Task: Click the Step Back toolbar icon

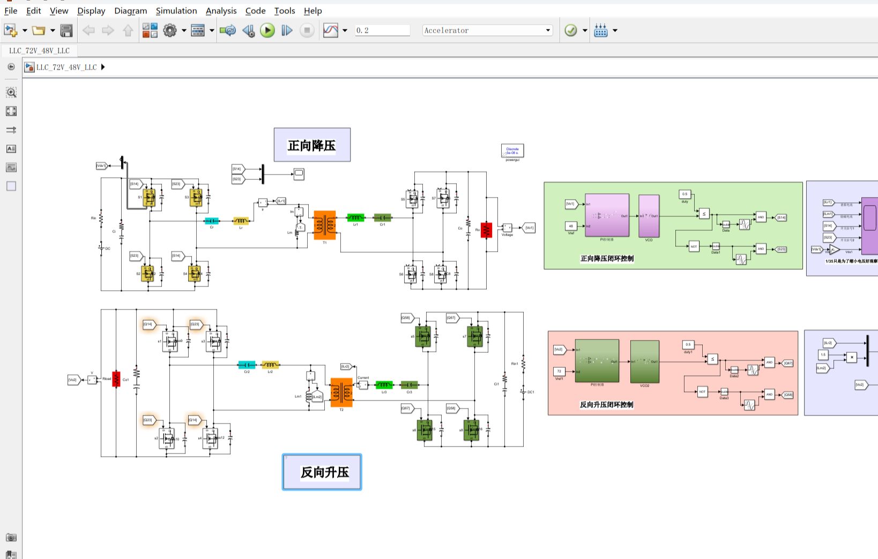Action: pos(248,31)
